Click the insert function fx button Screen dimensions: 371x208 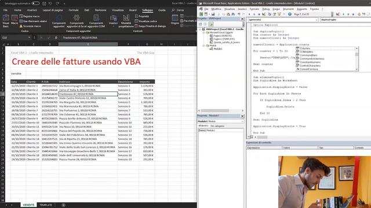56,38
